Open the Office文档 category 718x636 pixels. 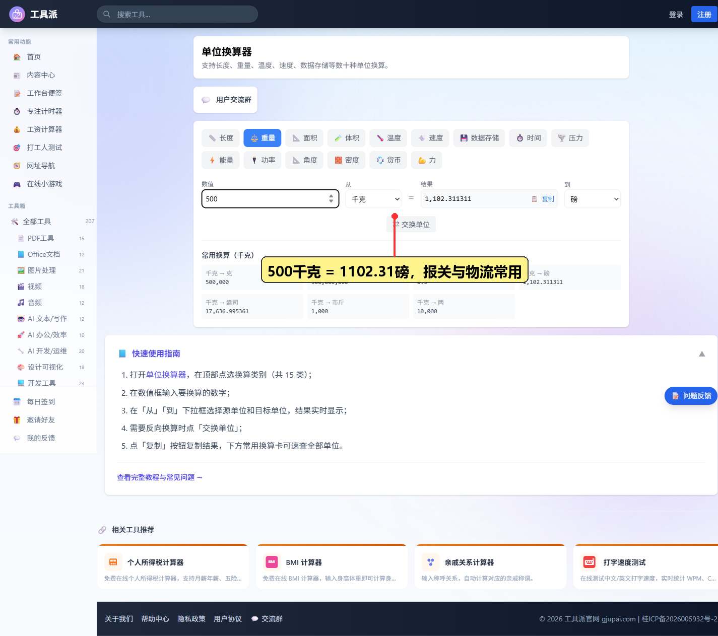(x=50, y=254)
